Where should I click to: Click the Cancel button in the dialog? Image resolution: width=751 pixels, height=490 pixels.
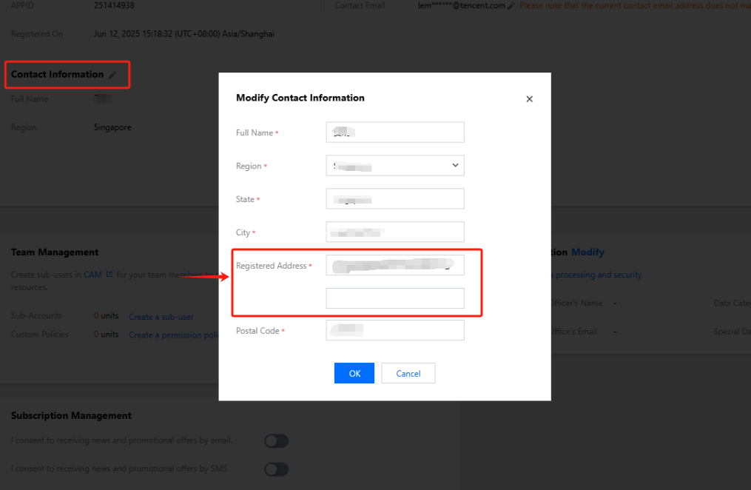coord(408,374)
